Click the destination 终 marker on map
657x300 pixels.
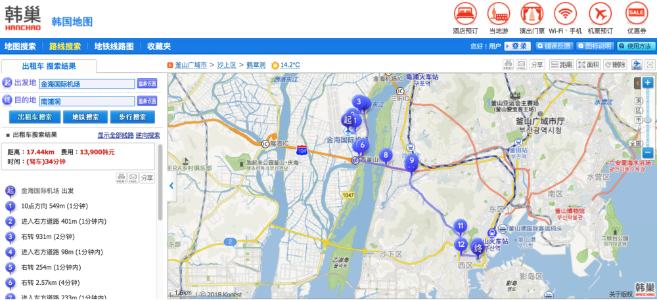(478, 247)
